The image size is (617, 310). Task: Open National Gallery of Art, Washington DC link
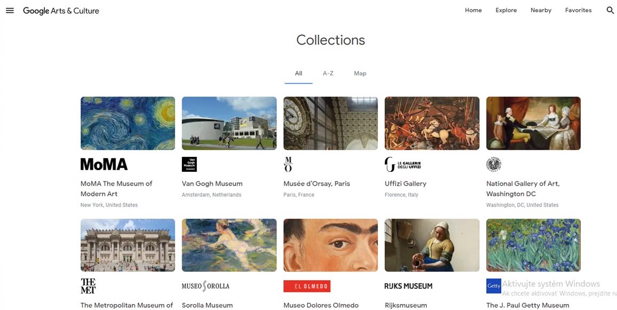523,189
